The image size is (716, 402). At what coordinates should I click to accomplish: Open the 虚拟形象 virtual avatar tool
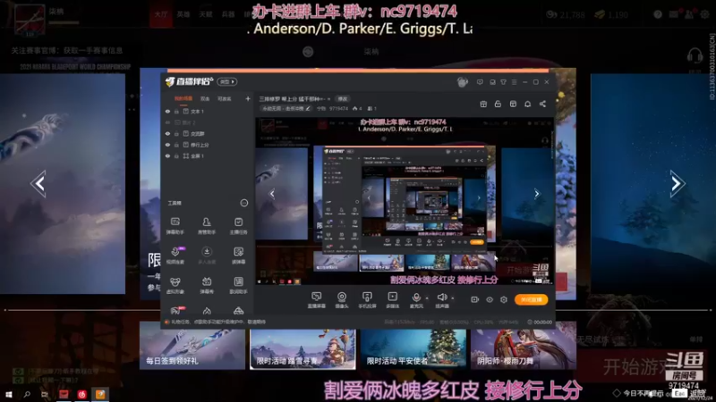point(175,285)
